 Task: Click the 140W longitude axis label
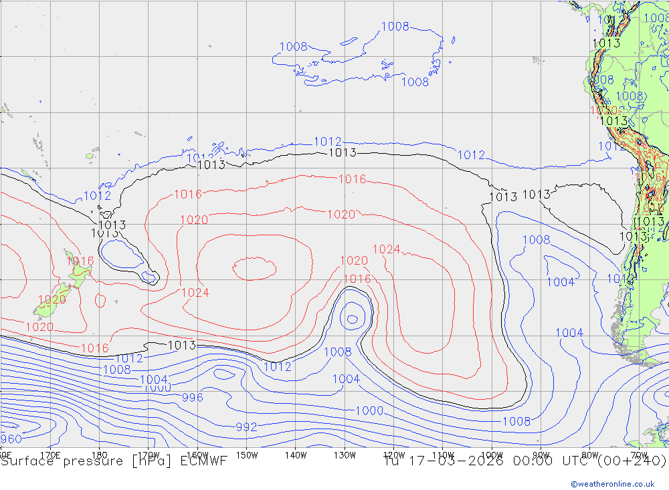[x=296, y=455]
